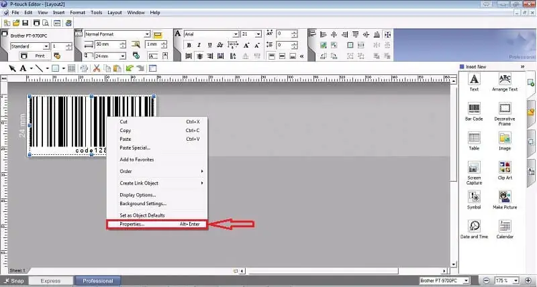Toggle Italic text formatting
The height and width of the screenshot is (287, 537).
point(200,46)
